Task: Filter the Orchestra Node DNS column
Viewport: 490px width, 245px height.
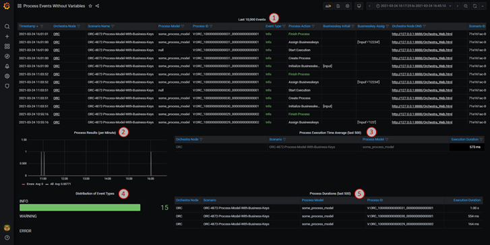Action: click(425, 26)
